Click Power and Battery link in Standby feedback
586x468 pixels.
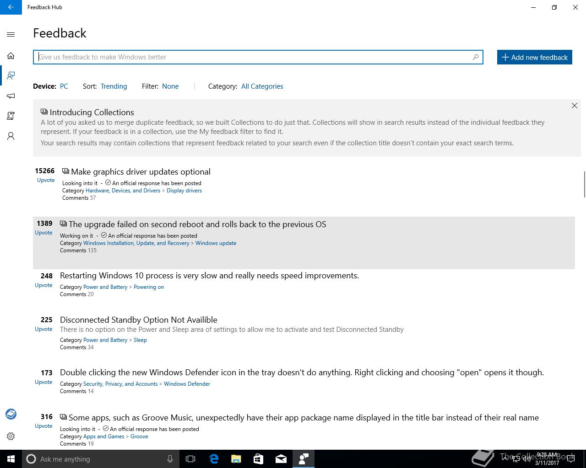pos(105,340)
